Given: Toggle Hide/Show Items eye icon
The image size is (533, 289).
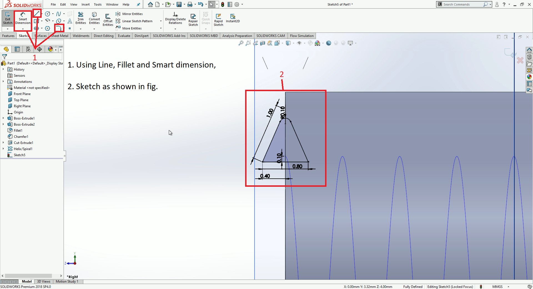Looking at the screenshot, I should pyautogui.click(x=299, y=43).
